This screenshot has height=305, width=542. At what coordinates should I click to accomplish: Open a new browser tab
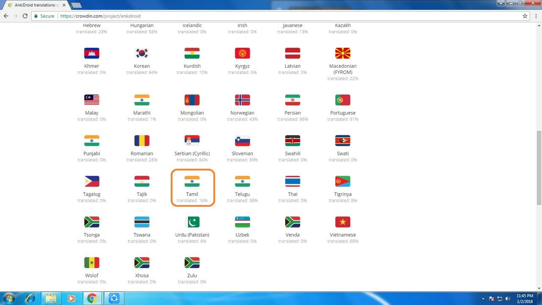click(77, 5)
